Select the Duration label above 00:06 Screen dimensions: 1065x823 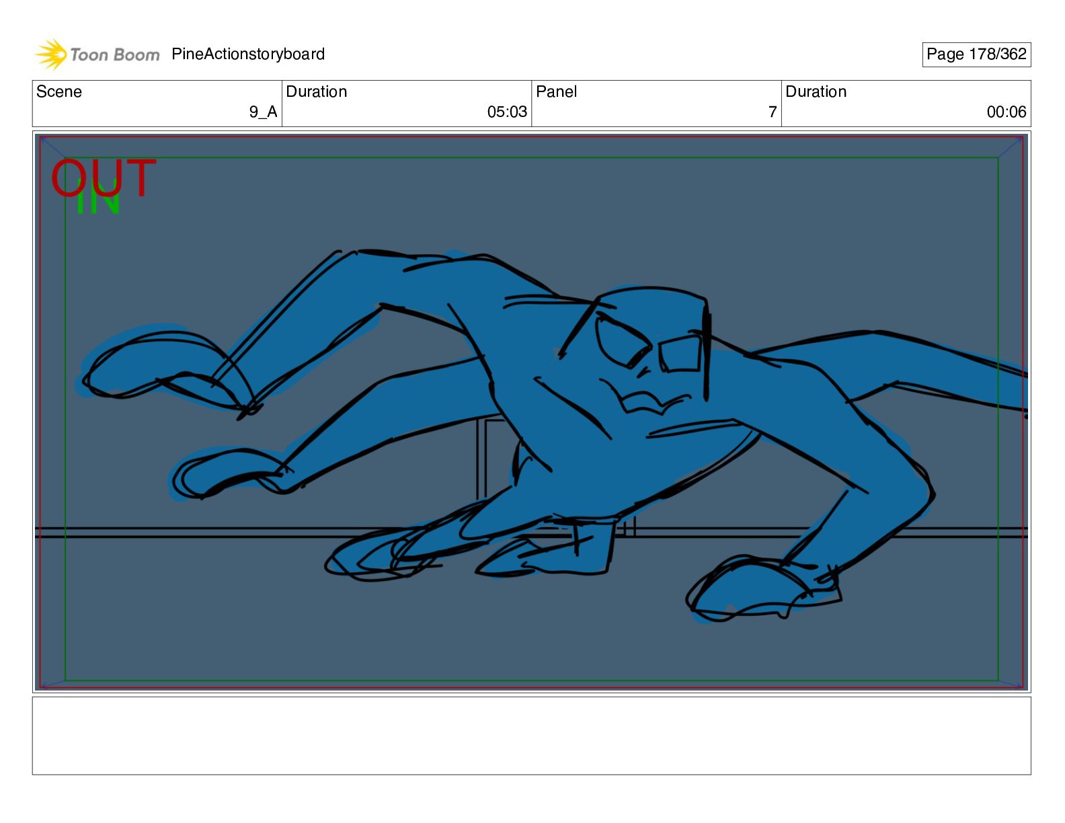pyautogui.click(x=816, y=92)
